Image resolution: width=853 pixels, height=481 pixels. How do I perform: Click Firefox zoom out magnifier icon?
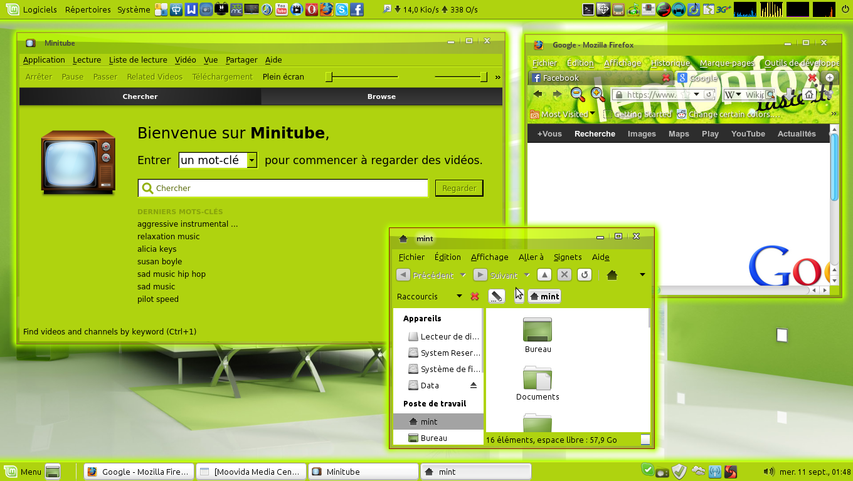(577, 95)
